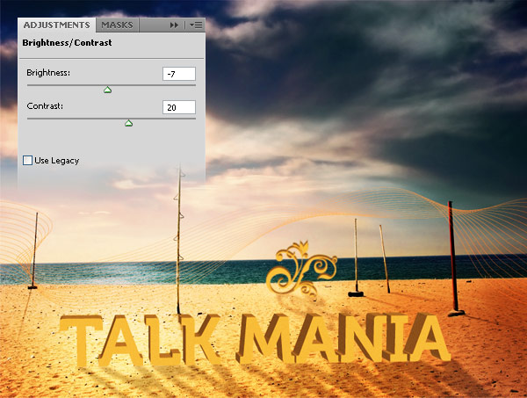The height and width of the screenshot is (398, 527).
Task: Collapse panel with double-arrow icon
Action: tap(174, 25)
